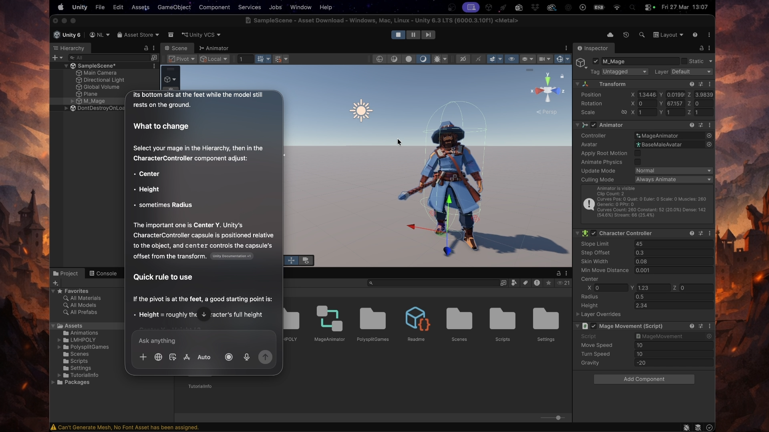Enable Animate Physics checkbox
The image size is (769, 432).
coord(638,162)
